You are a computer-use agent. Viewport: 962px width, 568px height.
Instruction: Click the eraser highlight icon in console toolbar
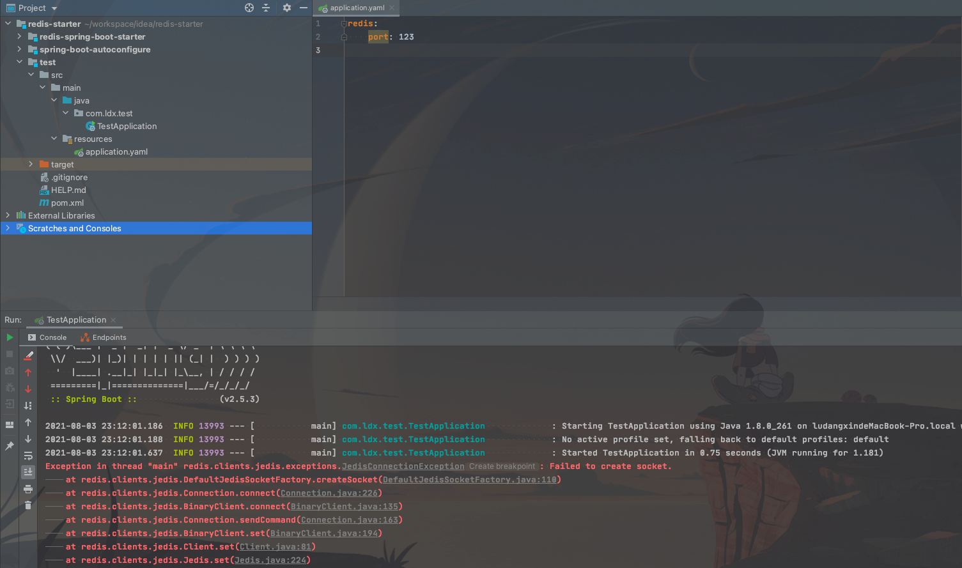click(x=28, y=355)
